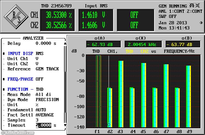Click the d4 harmonic bar

click(x=132, y=107)
